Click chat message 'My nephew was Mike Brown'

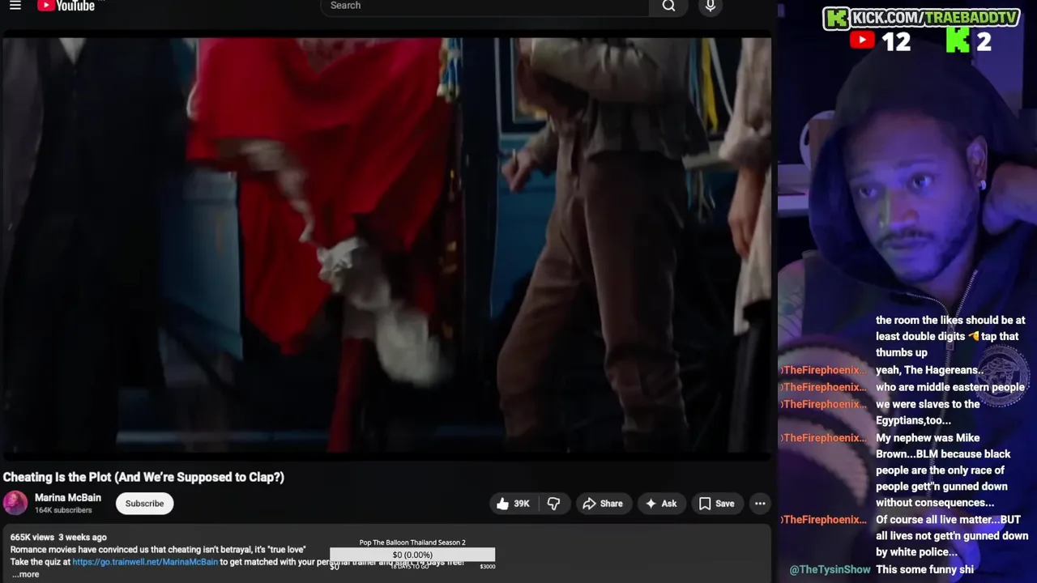point(943,470)
